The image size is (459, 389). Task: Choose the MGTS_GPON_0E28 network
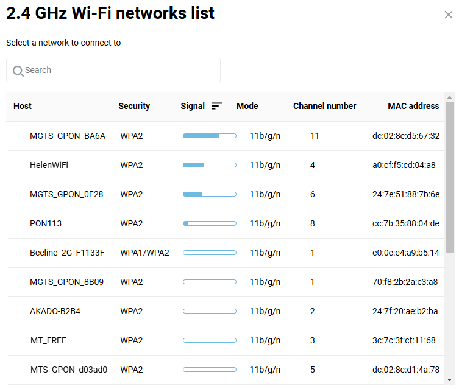66,194
